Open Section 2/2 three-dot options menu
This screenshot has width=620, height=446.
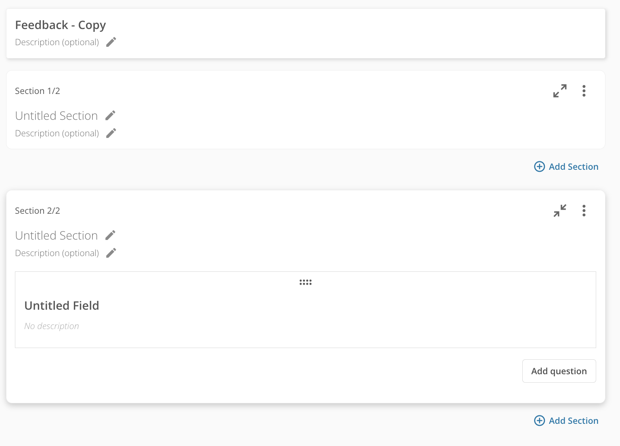[x=584, y=210]
